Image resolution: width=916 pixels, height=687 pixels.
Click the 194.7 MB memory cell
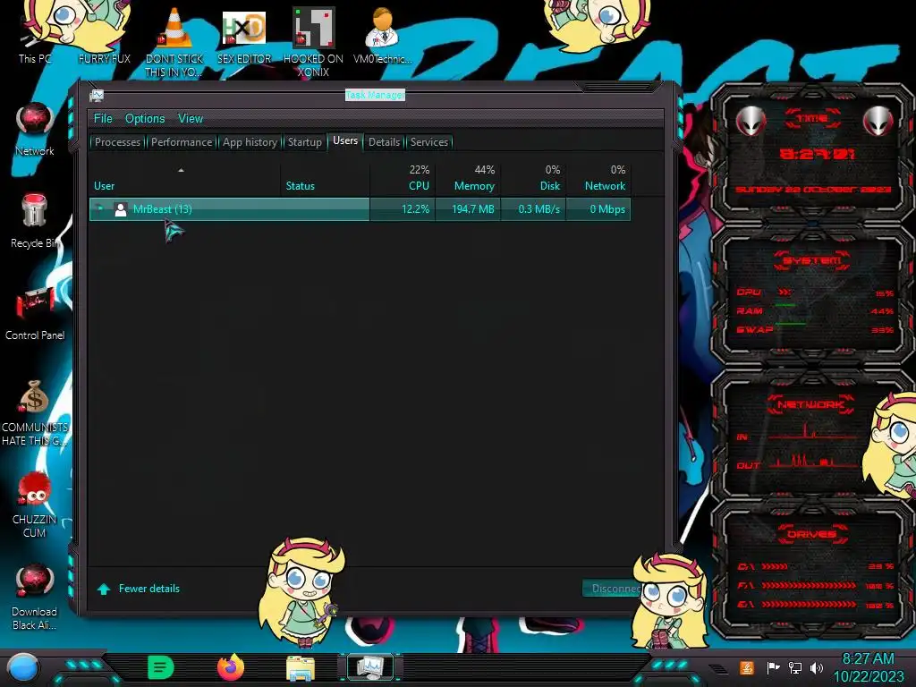point(468,209)
